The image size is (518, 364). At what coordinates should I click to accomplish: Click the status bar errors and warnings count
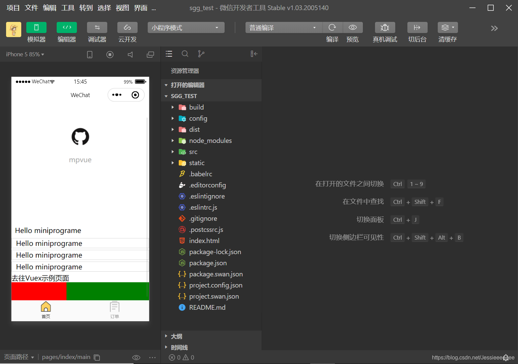point(181,357)
